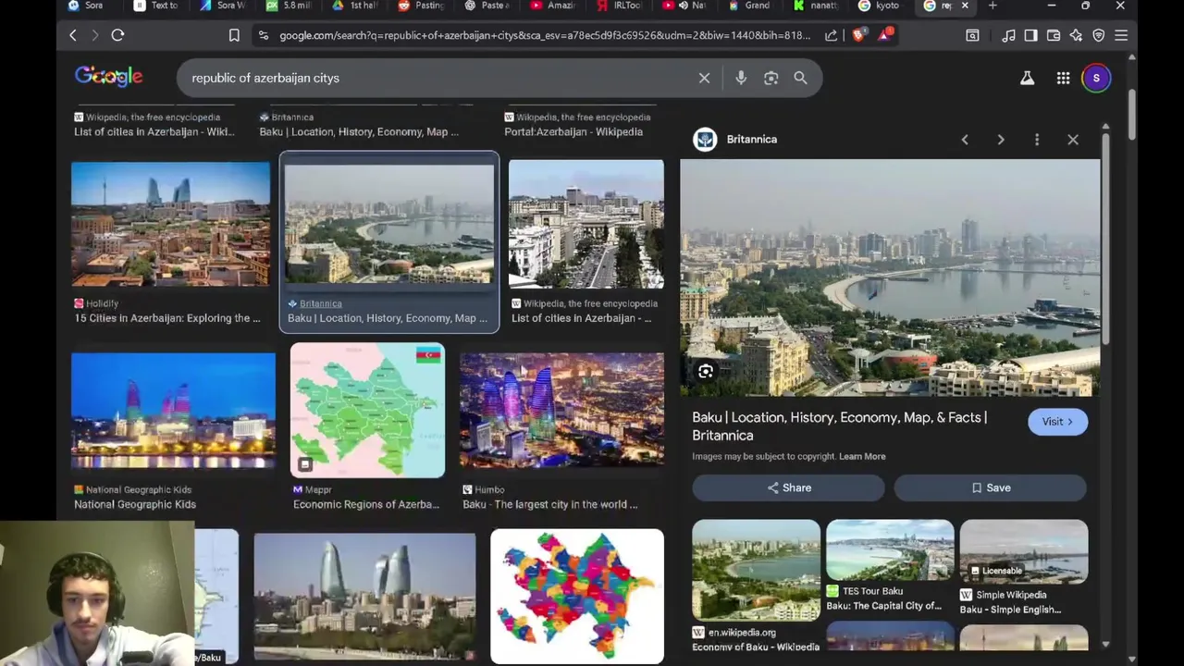This screenshot has width=1184, height=666.
Task: Switch to the Grand tab
Action: (749, 6)
